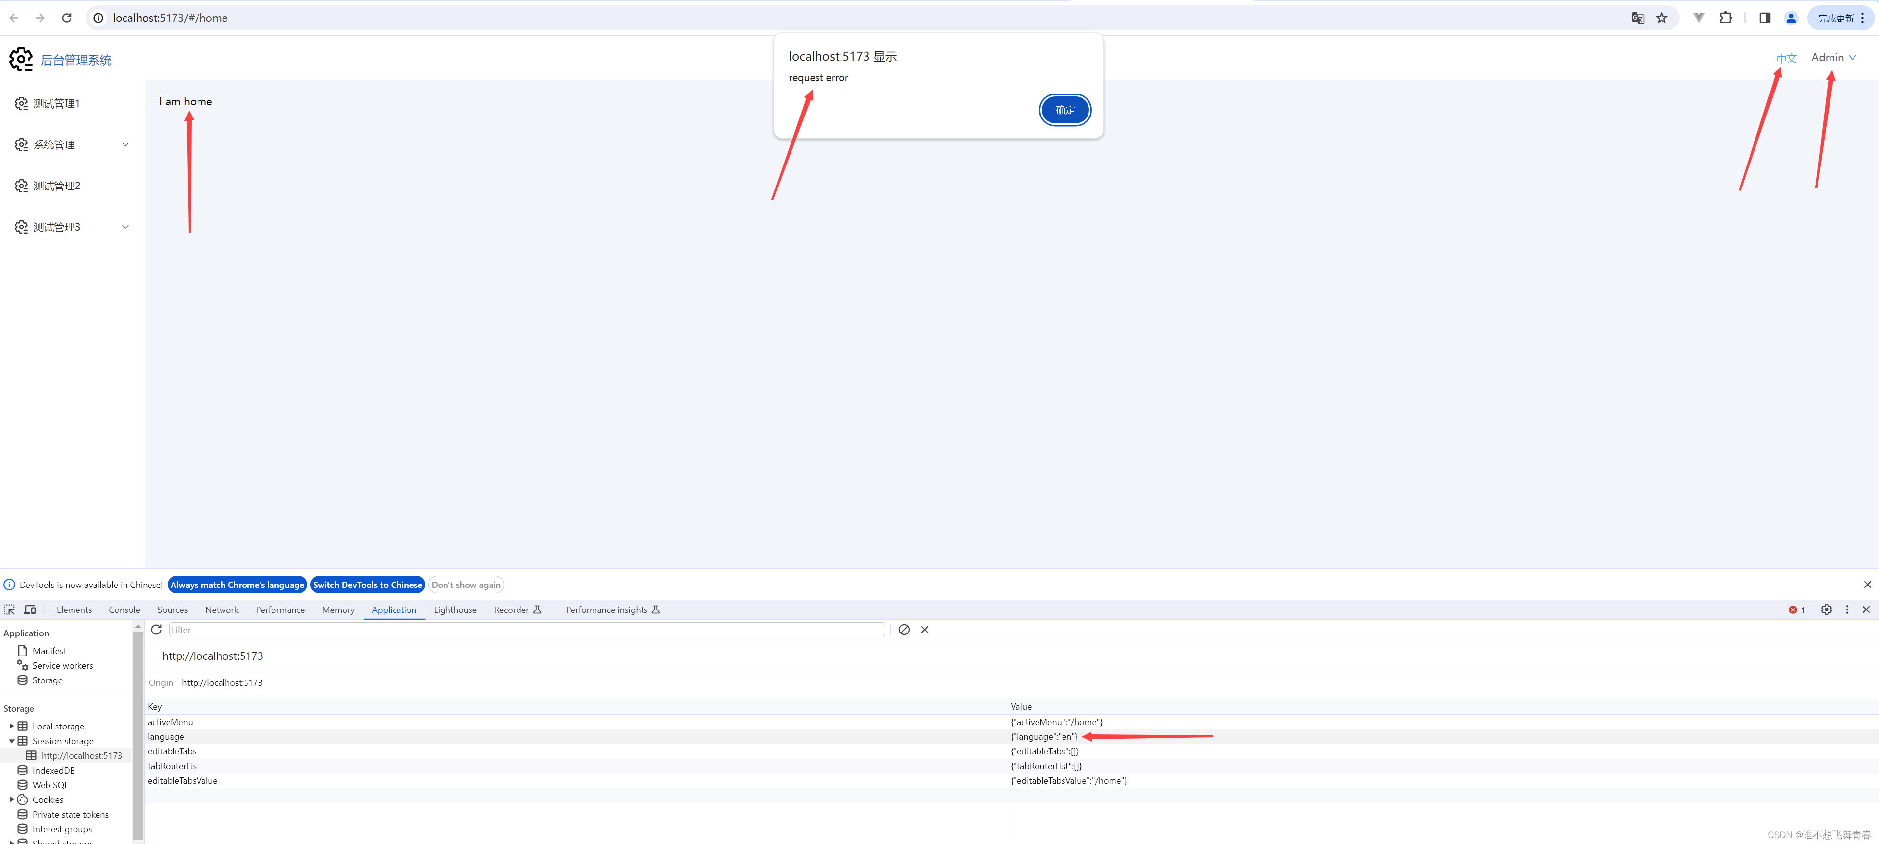
Task: Open DevTools three-dot customize menu
Action: [x=1846, y=610]
